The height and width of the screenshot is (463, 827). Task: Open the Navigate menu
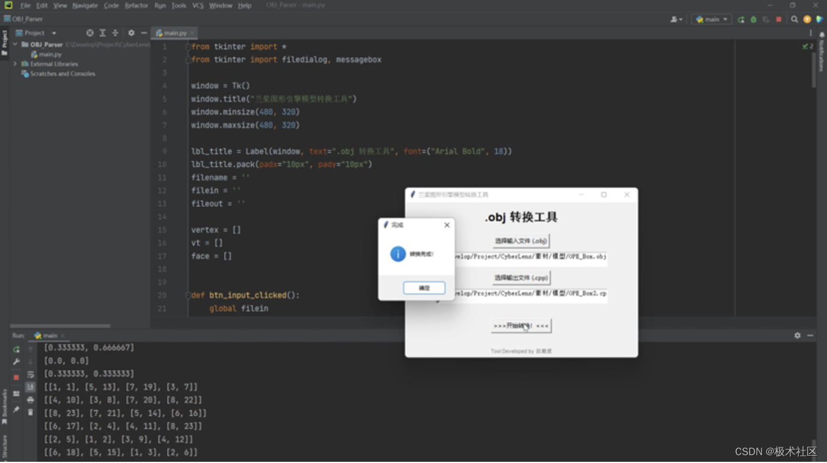point(85,5)
